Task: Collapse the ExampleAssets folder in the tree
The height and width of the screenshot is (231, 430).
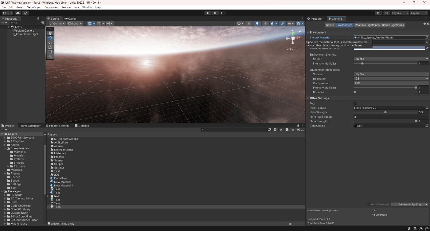Action: click(5, 148)
